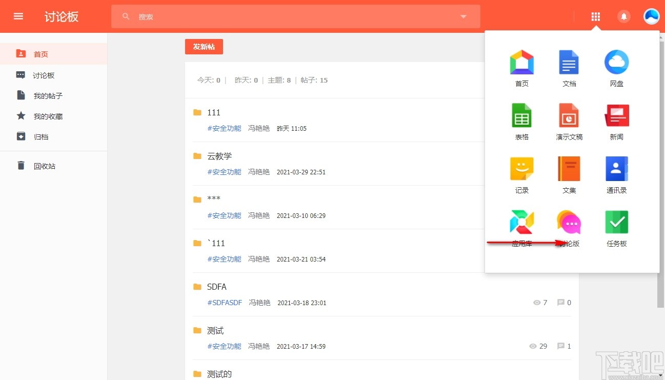Launch the 新闻 app
Screen dimensions: 665x380
617,122
